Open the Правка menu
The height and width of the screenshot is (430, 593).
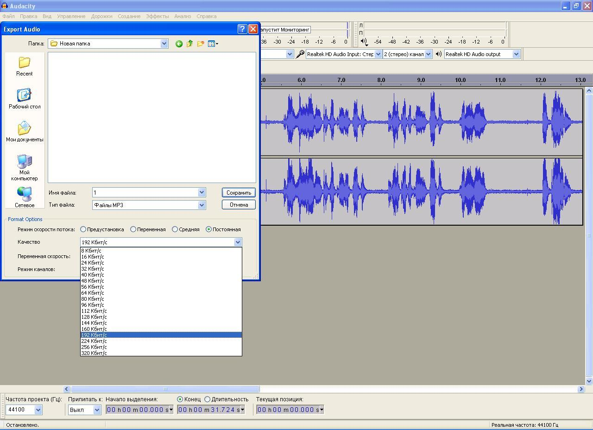[29, 16]
